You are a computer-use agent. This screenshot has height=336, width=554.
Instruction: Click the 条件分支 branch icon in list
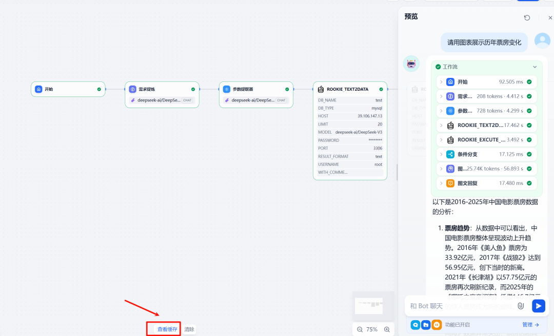(450, 154)
